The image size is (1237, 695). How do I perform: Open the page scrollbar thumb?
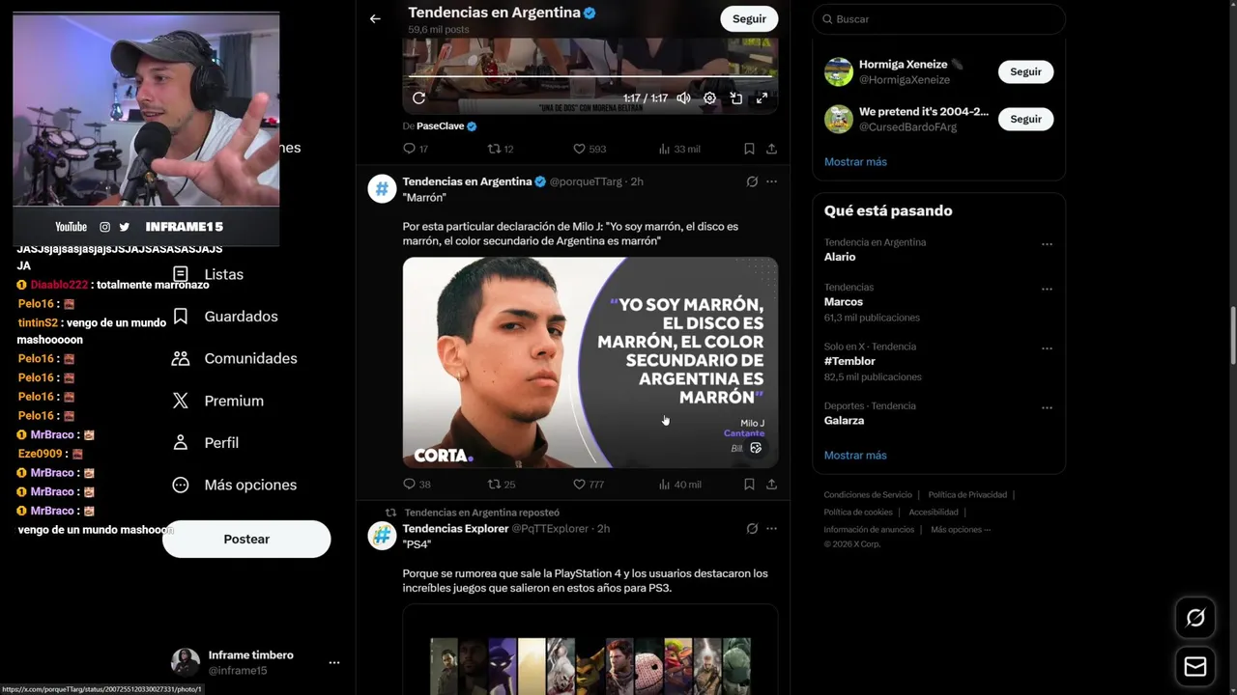coord(1232,335)
